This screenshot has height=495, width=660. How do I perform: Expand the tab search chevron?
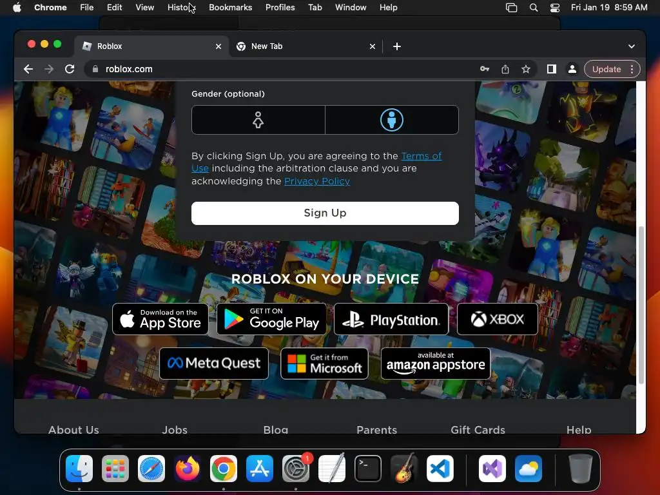[x=632, y=46]
